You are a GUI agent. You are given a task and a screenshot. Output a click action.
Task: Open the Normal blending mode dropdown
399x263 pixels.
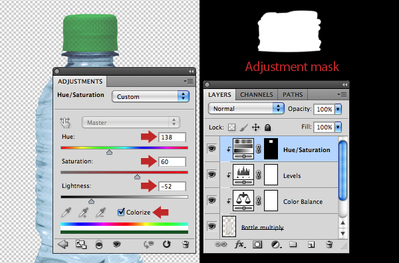click(246, 108)
